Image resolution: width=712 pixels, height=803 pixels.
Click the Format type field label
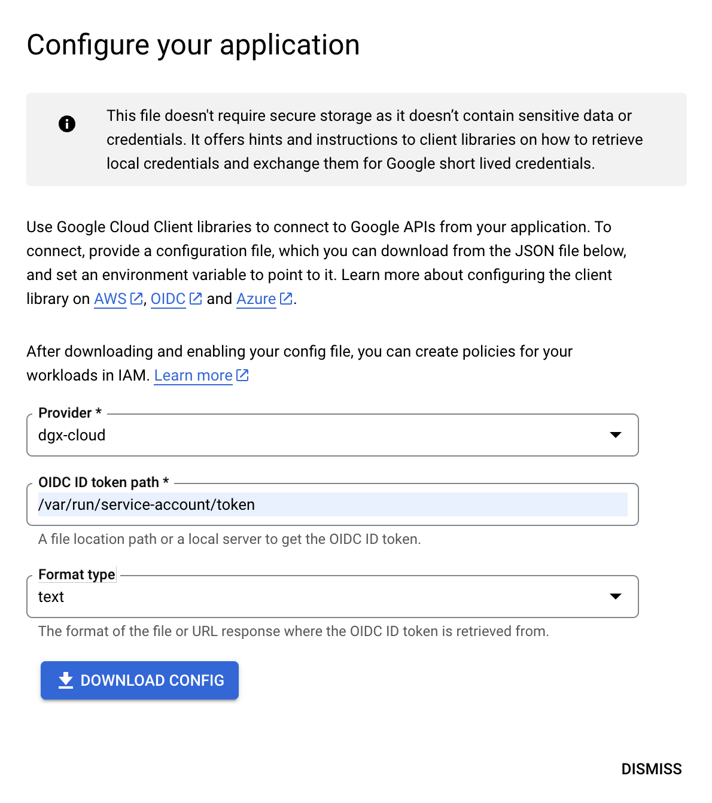coord(77,574)
